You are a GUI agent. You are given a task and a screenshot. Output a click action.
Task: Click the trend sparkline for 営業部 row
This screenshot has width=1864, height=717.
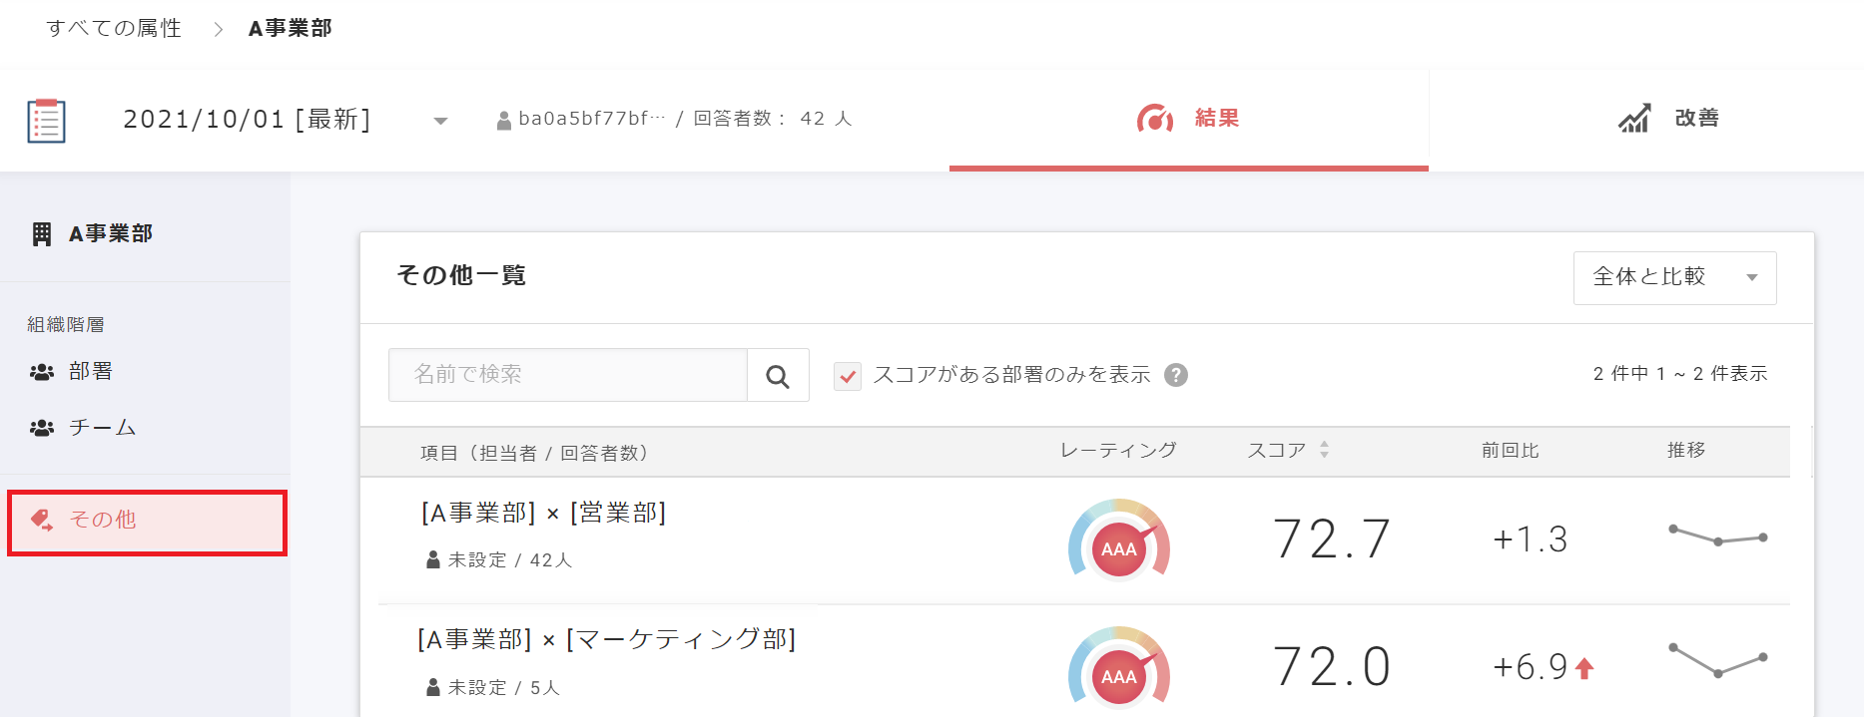point(1717,537)
